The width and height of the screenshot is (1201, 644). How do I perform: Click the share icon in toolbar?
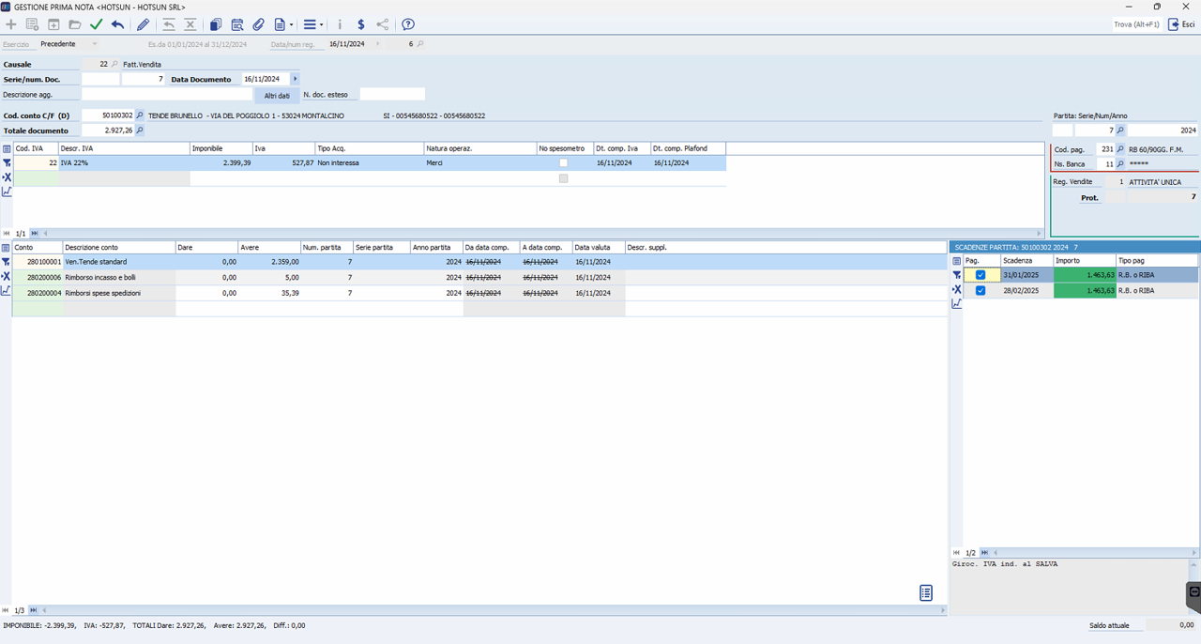(383, 24)
